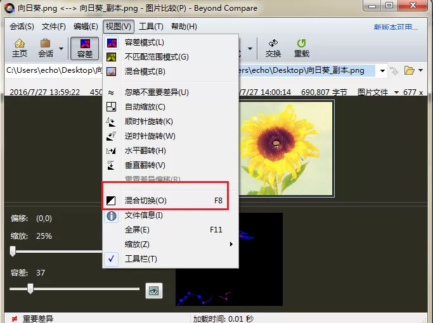Select 混合切换(O) F8 menu entry
433x323 pixels.
click(x=171, y=201)
